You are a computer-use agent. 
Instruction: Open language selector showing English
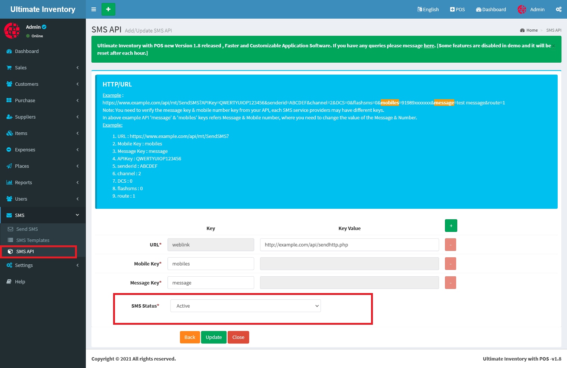428,9
